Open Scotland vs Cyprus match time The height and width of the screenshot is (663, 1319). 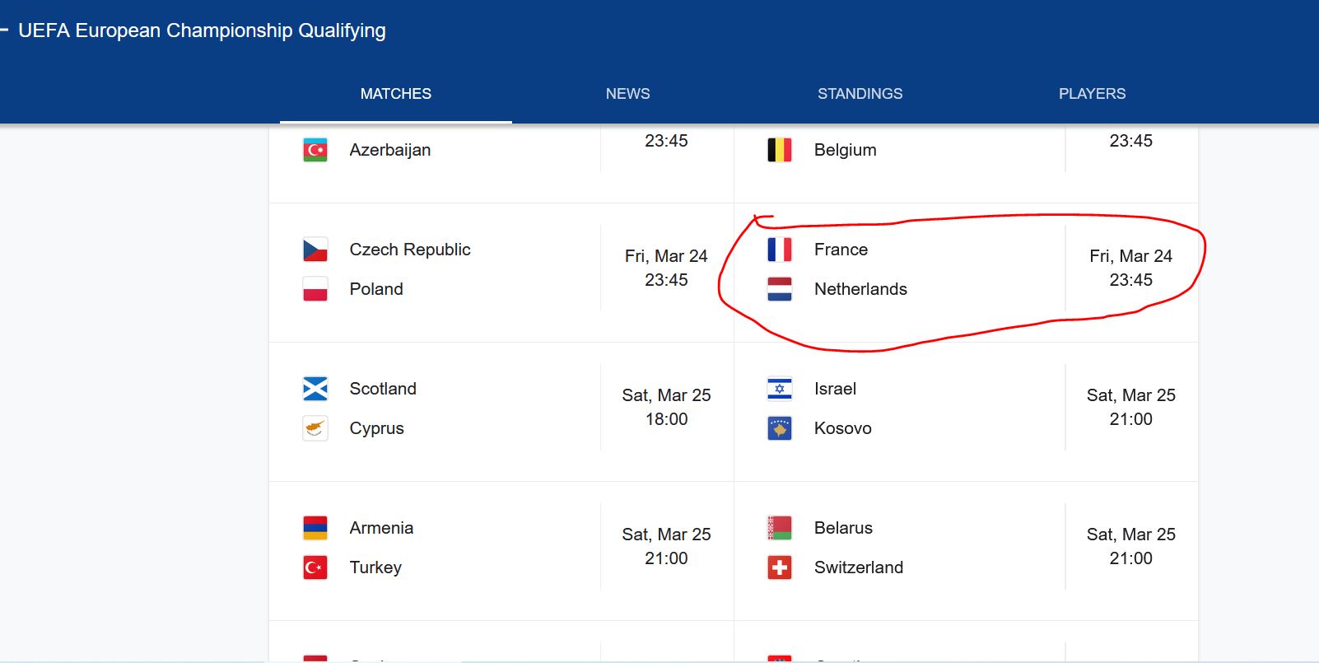pyautogui.click(x=666, y=408)
